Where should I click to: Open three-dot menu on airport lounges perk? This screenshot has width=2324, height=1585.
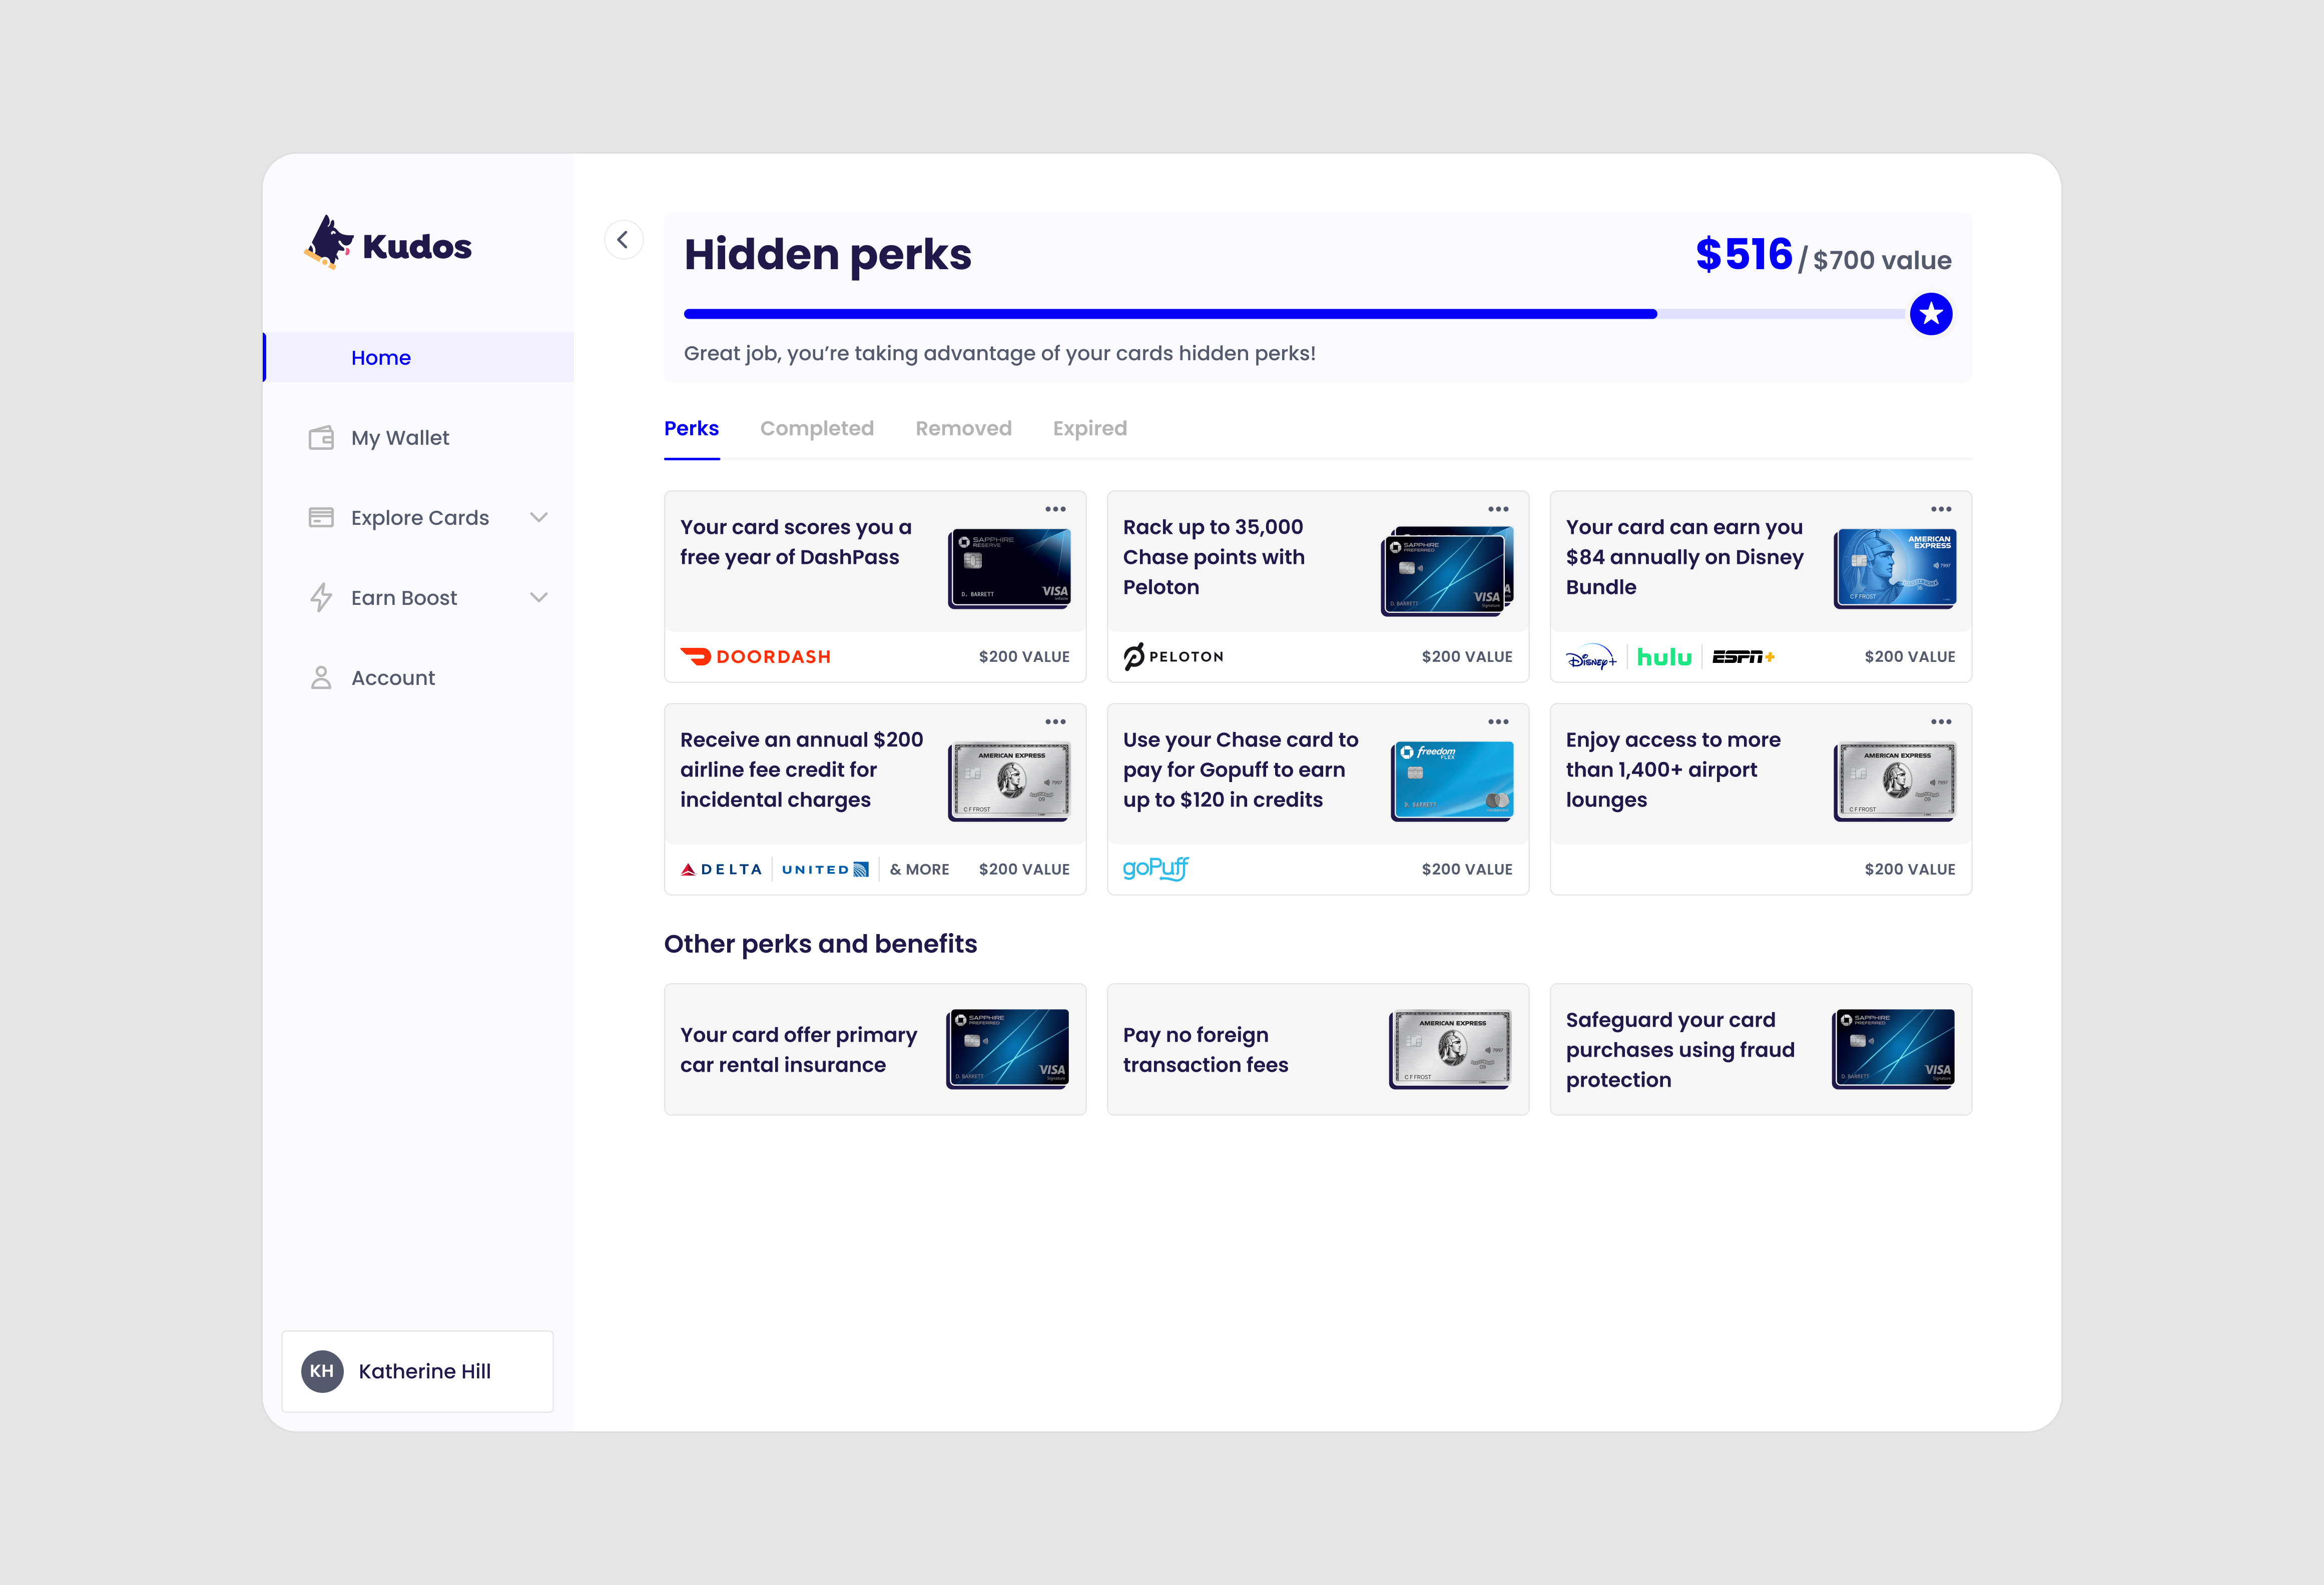coord(1940,722)
